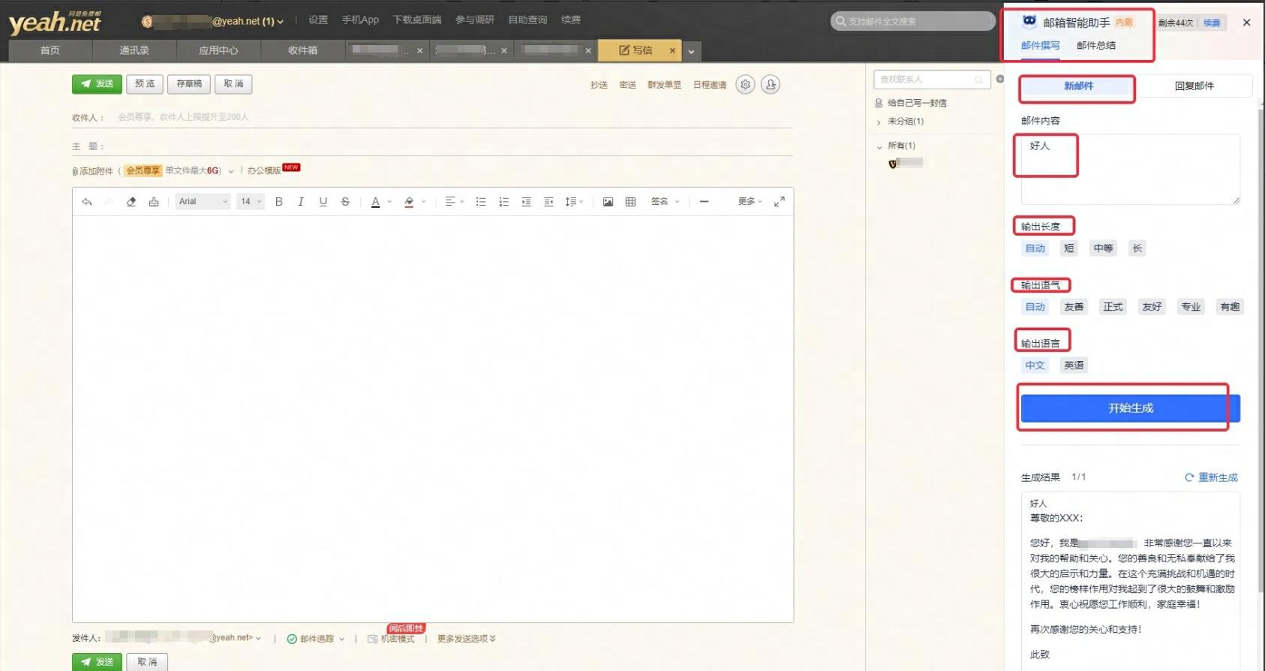
Task: Open the Arial font family dropdown
Action: coord(203,201)
